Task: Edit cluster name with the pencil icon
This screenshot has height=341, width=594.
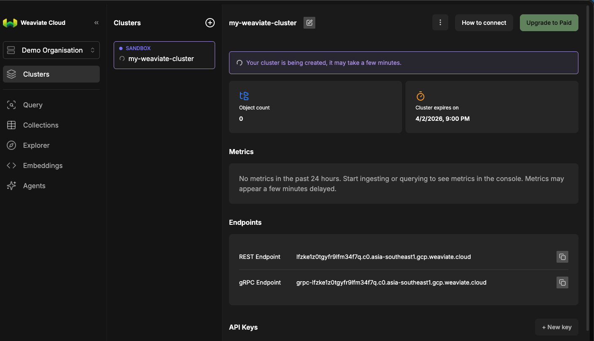Action: (309, 23)
